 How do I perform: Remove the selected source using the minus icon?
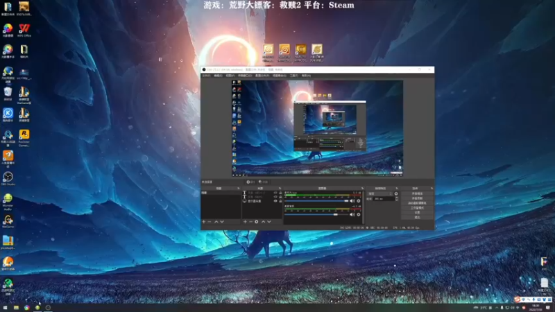click(250, 222)
